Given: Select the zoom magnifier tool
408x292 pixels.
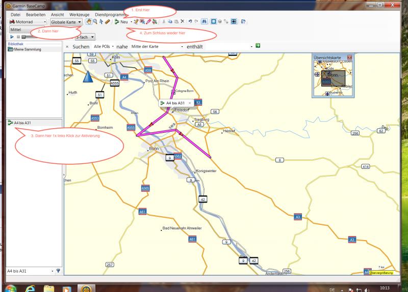Looking at the screenshot, I should pos(95,22).
